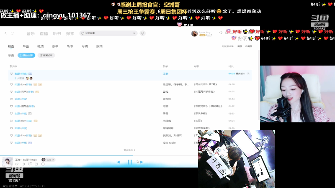Switch to the 歌词 results tab
This screenshot has height=188, width=335.
99,46
